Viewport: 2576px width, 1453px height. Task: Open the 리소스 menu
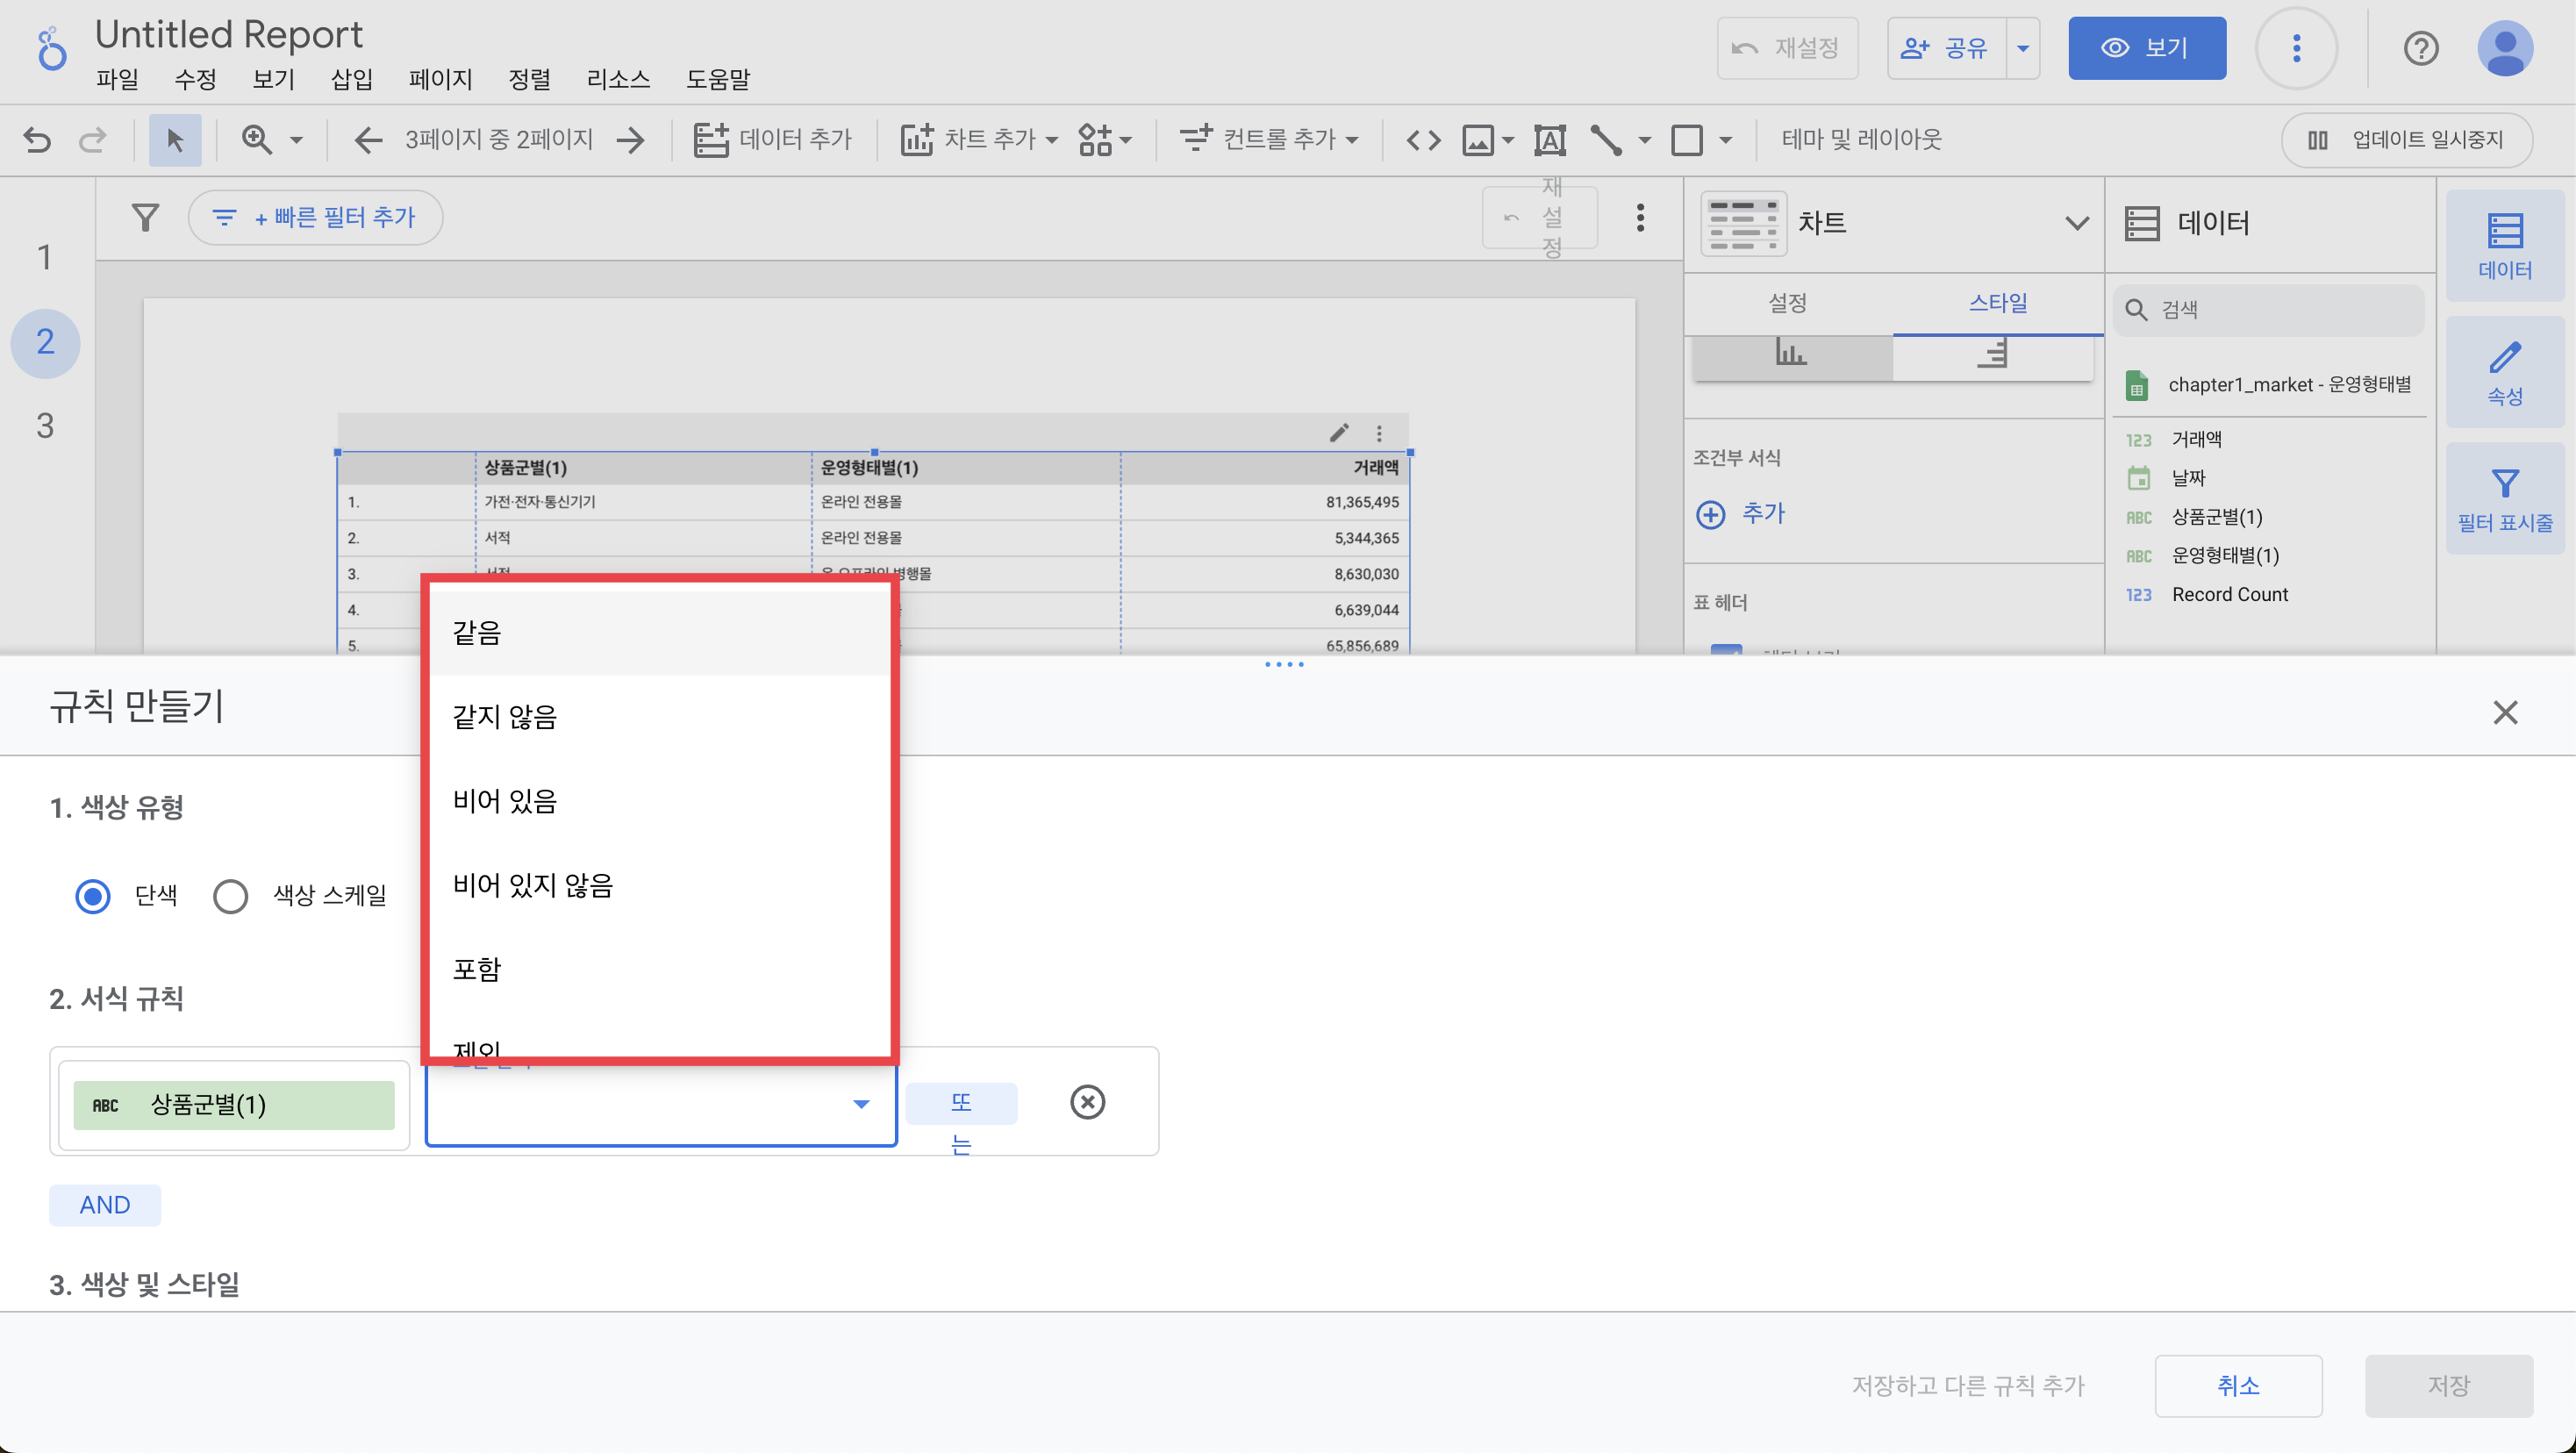617,79
